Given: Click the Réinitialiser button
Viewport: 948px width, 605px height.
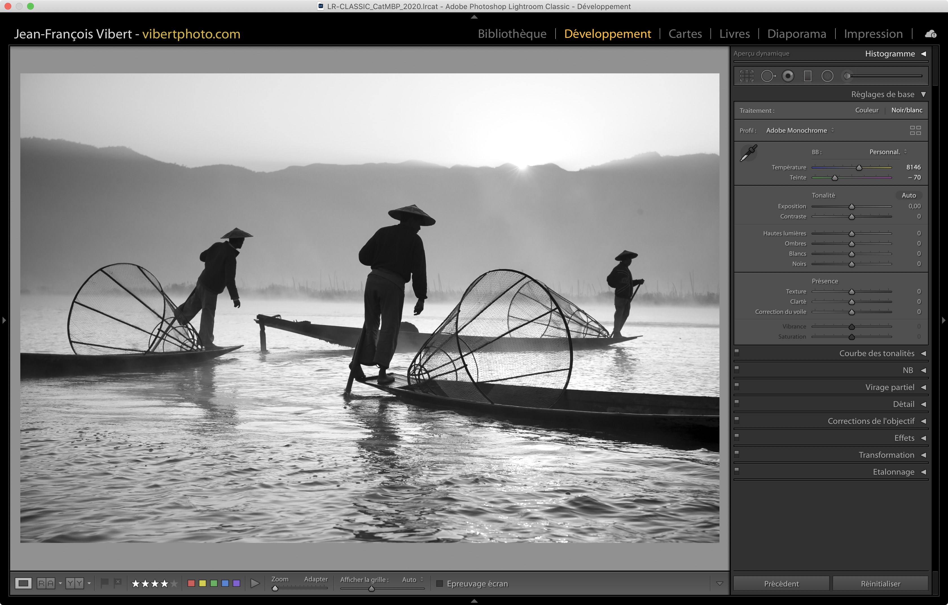Looking at the screenshot, I should coord(880,583).
